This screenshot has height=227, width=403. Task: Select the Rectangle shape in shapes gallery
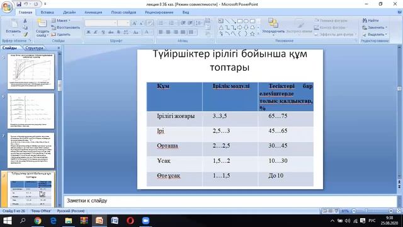[x=240, y=21]
